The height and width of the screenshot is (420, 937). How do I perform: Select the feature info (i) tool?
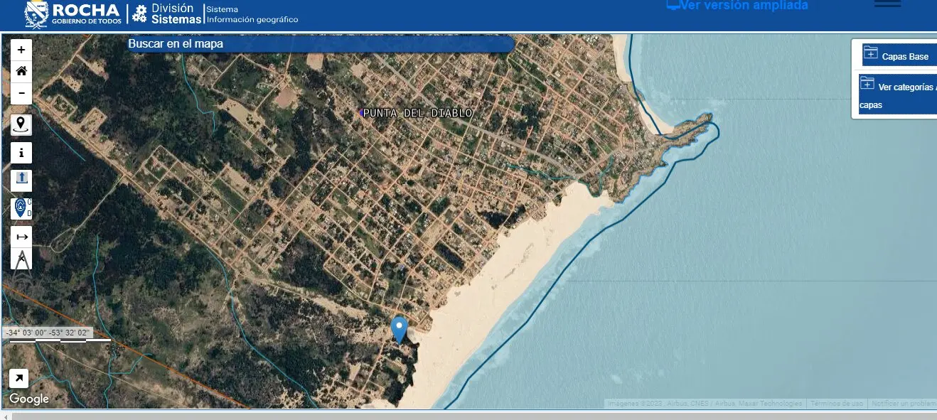tap(21, 153)
